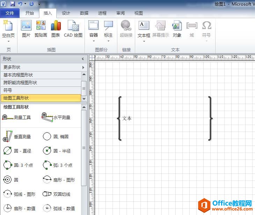The width and height of the screenshot is (255, 215).
Task: Click the Object (对象) insert icon
Action: click(177, 28)
